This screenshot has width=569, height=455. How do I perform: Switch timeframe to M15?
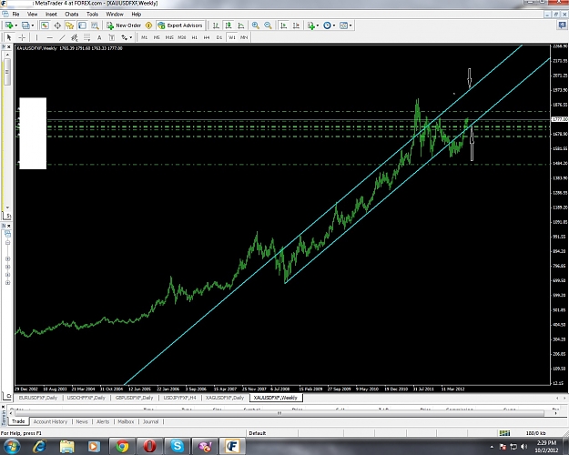coord(169,37)
